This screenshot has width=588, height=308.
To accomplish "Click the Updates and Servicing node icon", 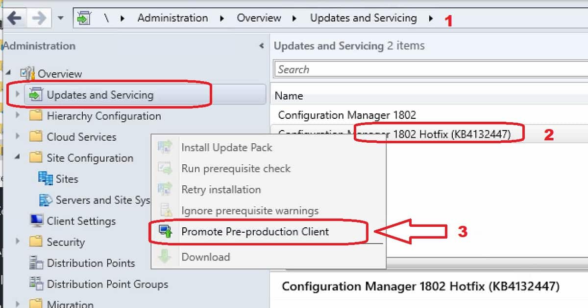I will pos(36,94).
